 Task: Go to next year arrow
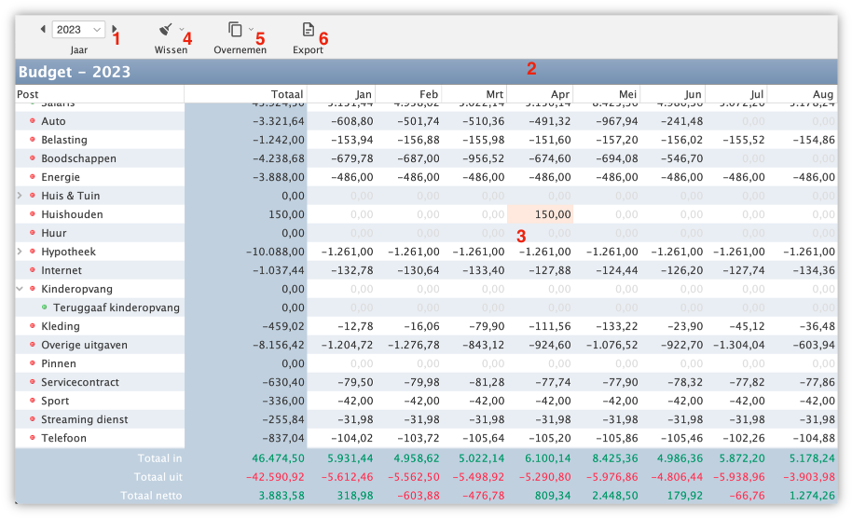115,30
